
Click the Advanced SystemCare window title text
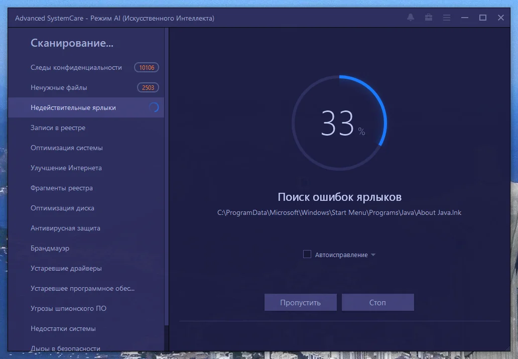[114, 18]
